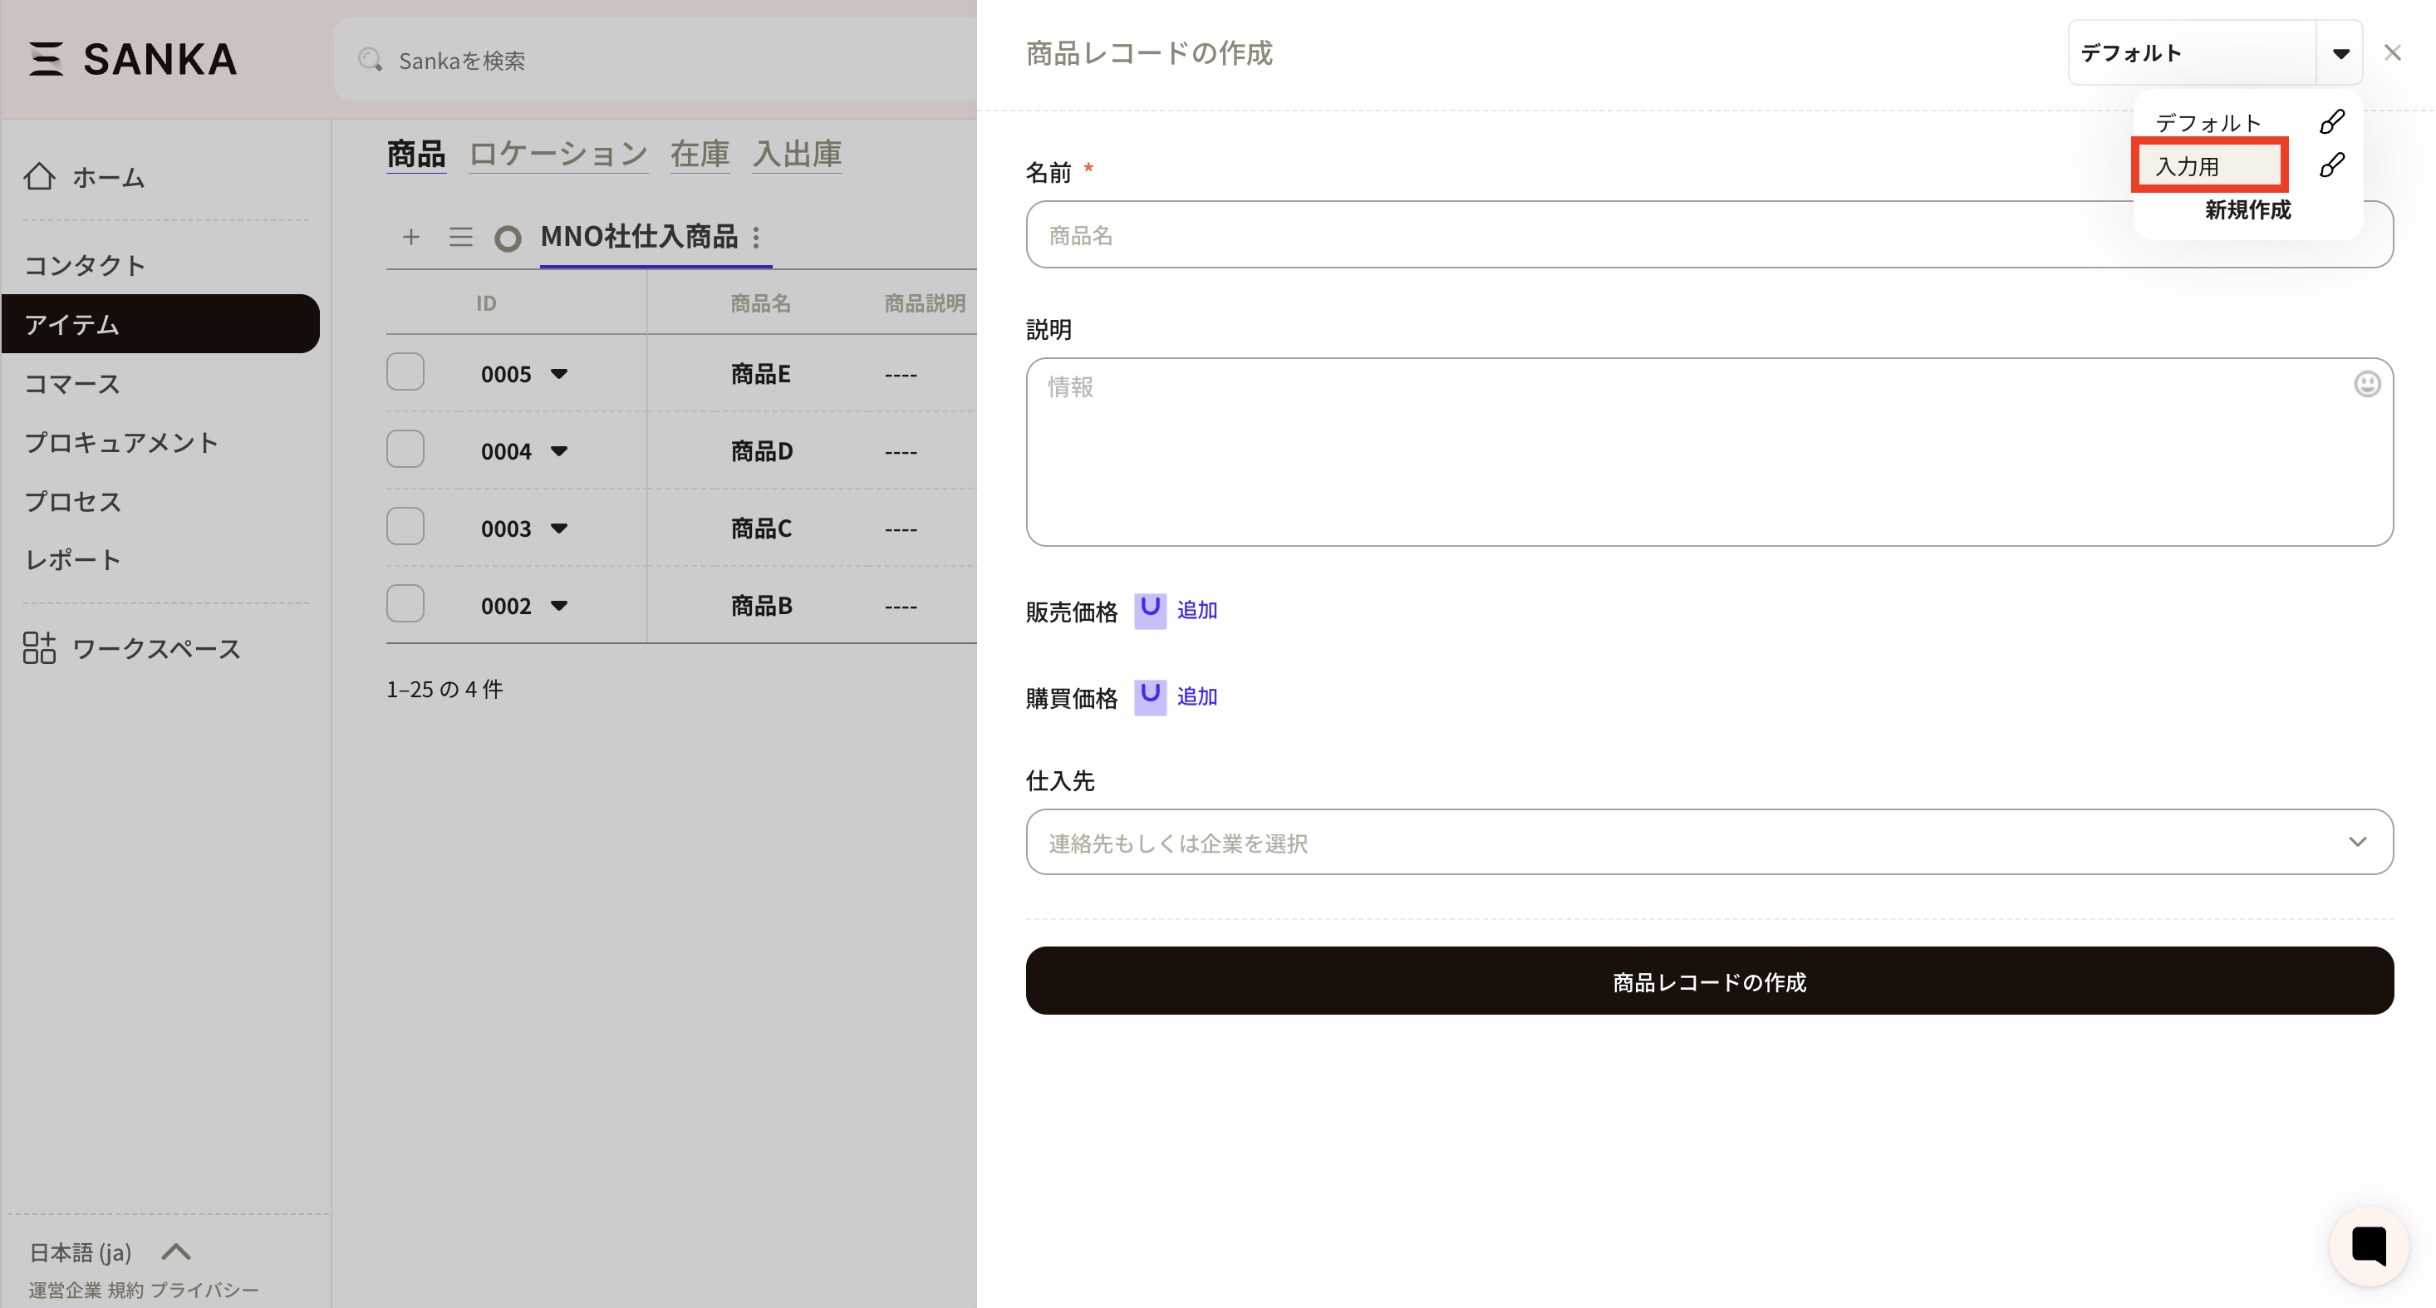The width and height of the screenshot is (2436, 1308).
Task: Select the MNO社仕入商品 view tab
Action: click(x=639, y=237)
